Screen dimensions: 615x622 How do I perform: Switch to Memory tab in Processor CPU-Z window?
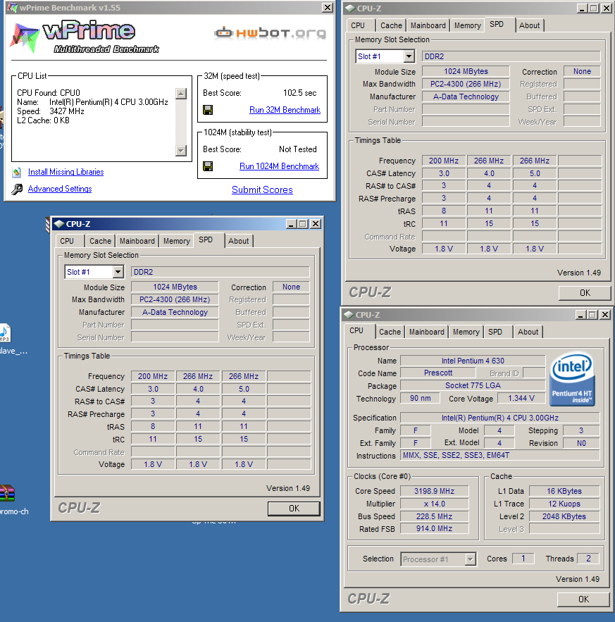coord(466,332)
